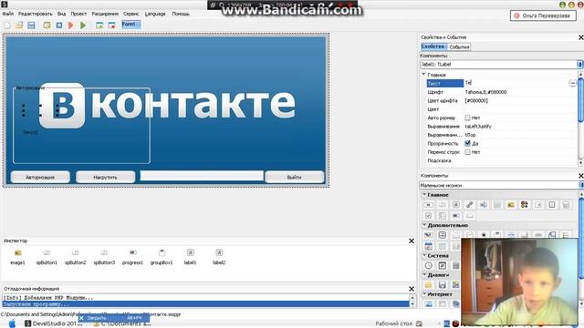The width and height of the screenshot is (584, 328).
Task: Collapse the Диалоги components section
Action: (x=424, y=275)
